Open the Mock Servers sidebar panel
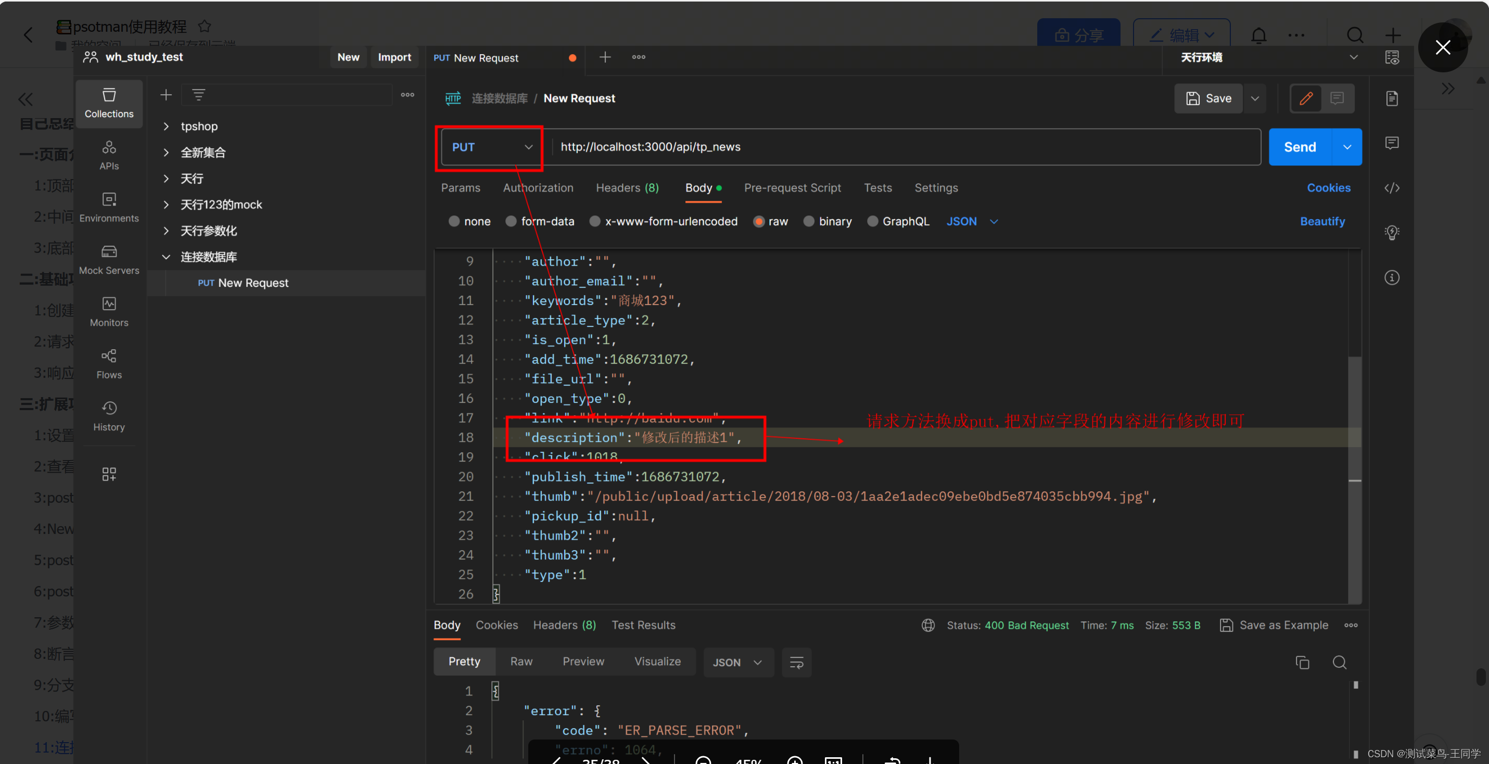This screenshot has width=1489, height=764. (x=109, y=260)
